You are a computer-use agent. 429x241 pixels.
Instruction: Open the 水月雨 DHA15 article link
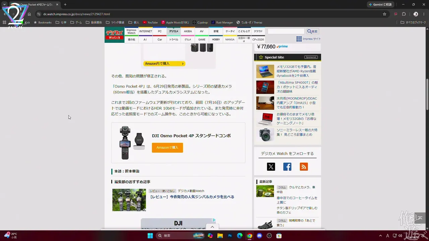pyautogui.click(x=297, y=103)
